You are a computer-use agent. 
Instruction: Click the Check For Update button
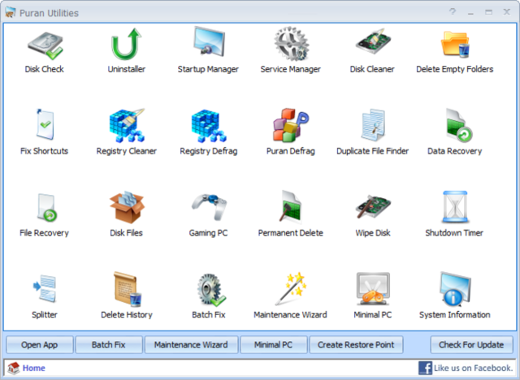471,344
